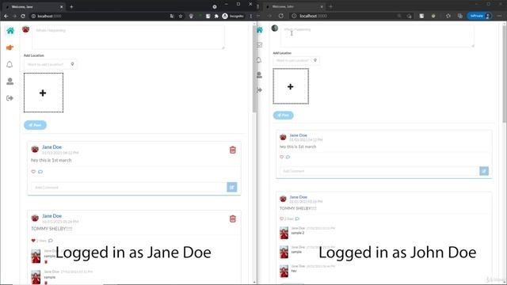
Task: Click the Post button in Jane's window
Action: pos(35,125)
